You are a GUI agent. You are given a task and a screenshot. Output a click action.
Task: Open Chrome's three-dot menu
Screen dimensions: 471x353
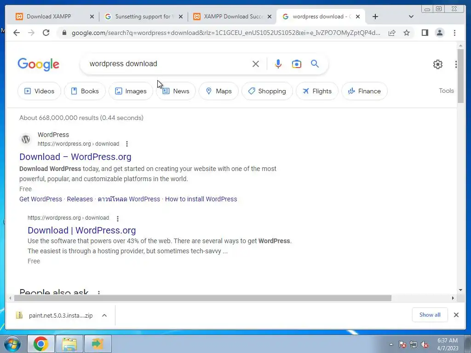[x=454, y=33]
